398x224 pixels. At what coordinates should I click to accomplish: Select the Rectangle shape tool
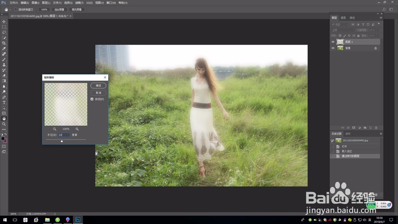tap(4, 113)
